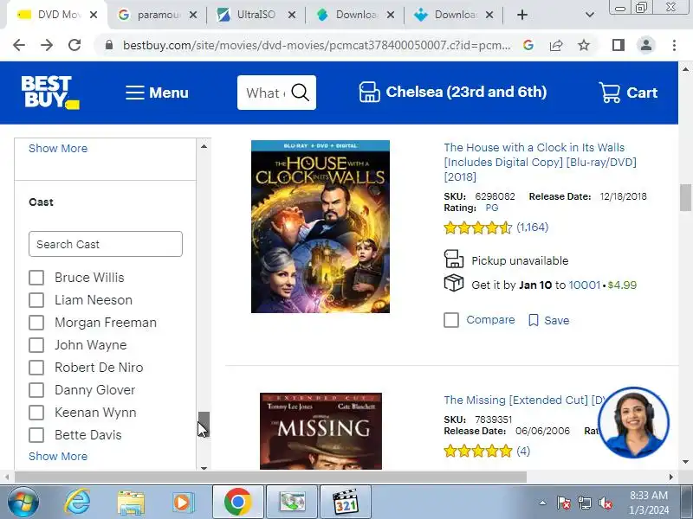The image size is (693, 519).
Task: Open Windows Media Player from the taskbar
Action: [x=183, y=503]
